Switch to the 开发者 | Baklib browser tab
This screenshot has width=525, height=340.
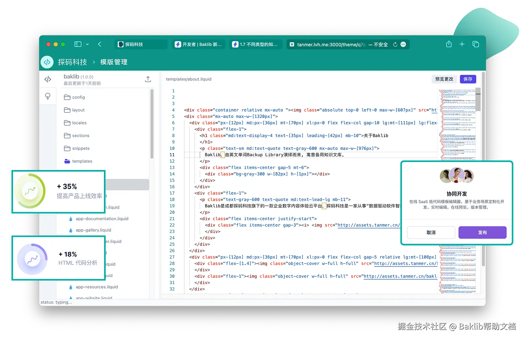tap(199, 44)
